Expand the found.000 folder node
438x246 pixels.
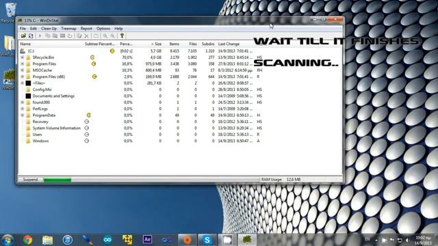click(23, 102)
